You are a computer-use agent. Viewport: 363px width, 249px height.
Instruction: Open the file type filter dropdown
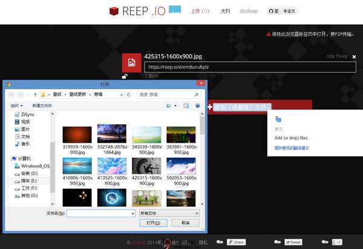click(x=169, y=213)
